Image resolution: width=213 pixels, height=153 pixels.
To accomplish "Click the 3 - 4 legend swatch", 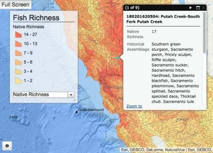I will tap(18, 71).
